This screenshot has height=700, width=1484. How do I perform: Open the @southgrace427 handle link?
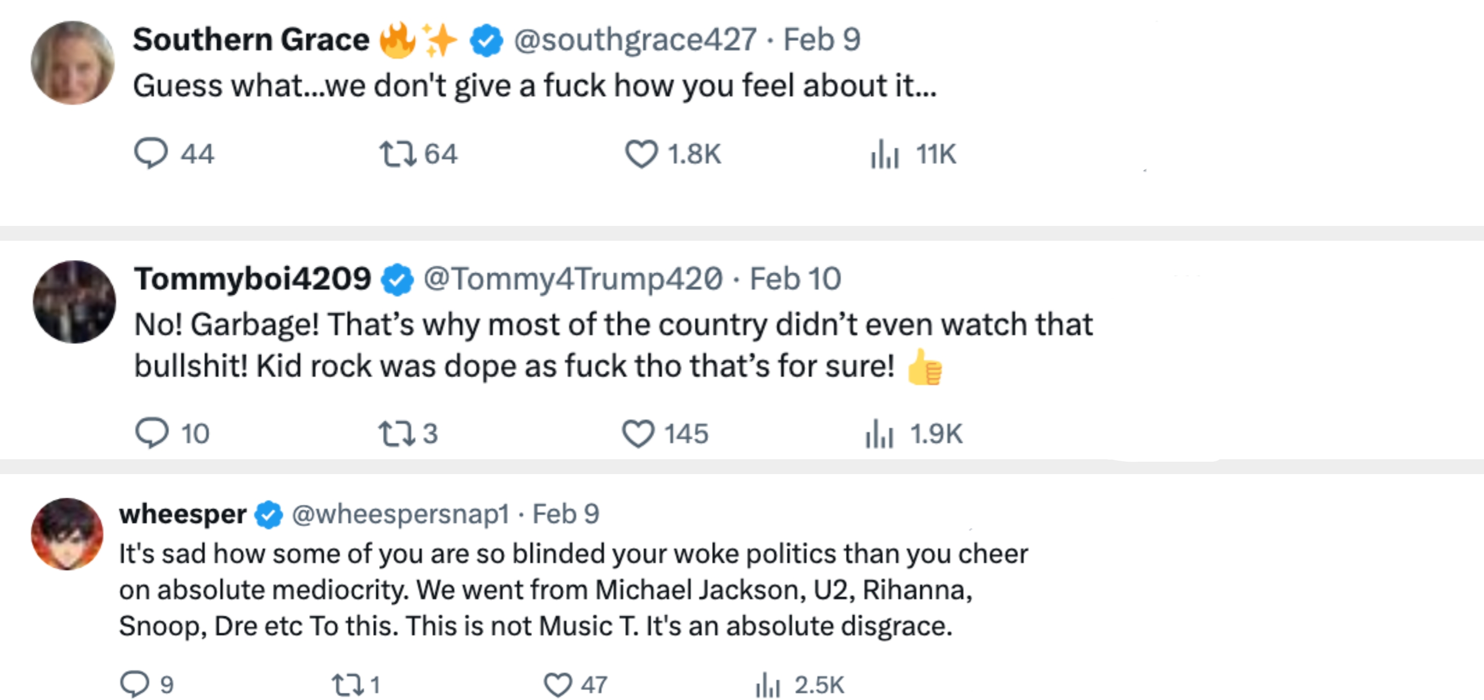[x=635, y=40]
